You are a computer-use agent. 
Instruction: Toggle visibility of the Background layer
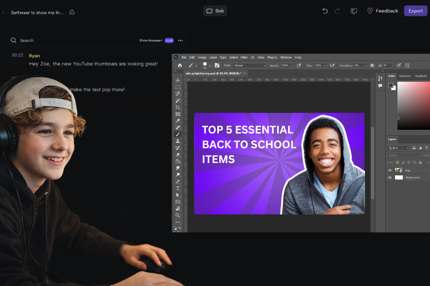pyautogui.click(x=390, y=177)
